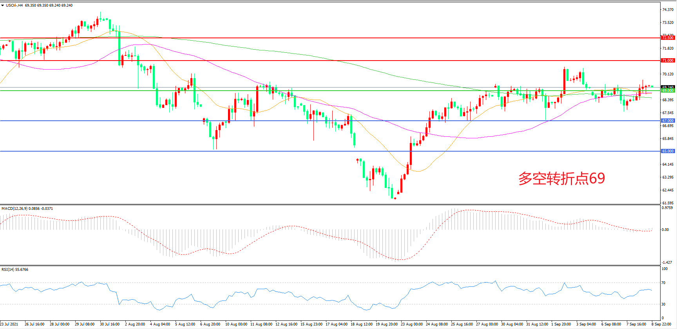677x329 pixels.
Task: Click the black 69.240 current price tag
Action: point(668,87)
